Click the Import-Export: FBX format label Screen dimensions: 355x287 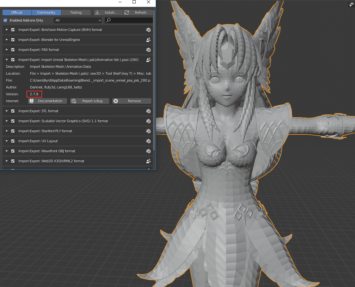(39, 50)
